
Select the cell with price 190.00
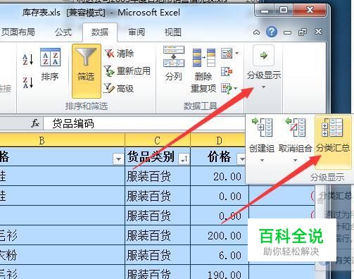(x=220, y=273)
